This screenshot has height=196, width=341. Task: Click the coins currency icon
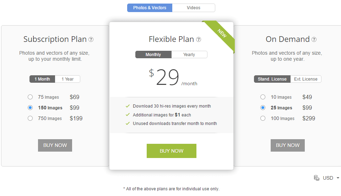pyautogui.click(x=316, y=178)
